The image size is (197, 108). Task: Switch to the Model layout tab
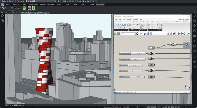[15, 105]
